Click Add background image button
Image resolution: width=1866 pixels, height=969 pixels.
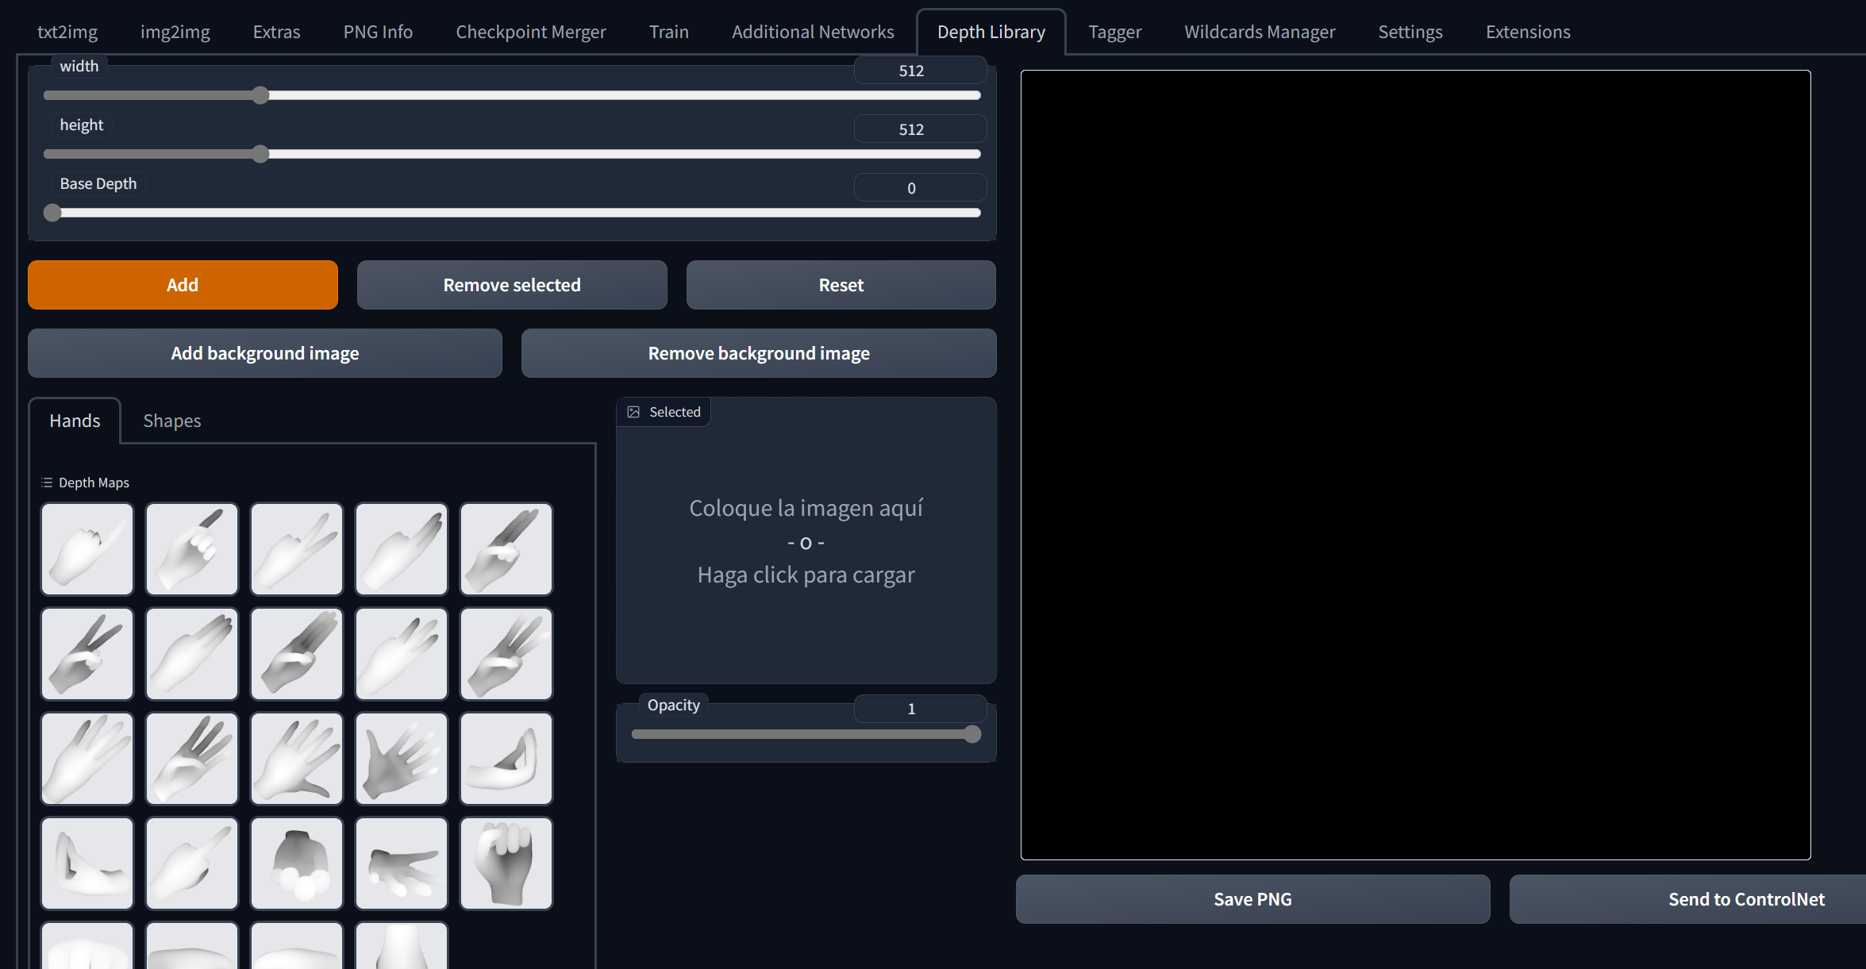coord(264,353)
